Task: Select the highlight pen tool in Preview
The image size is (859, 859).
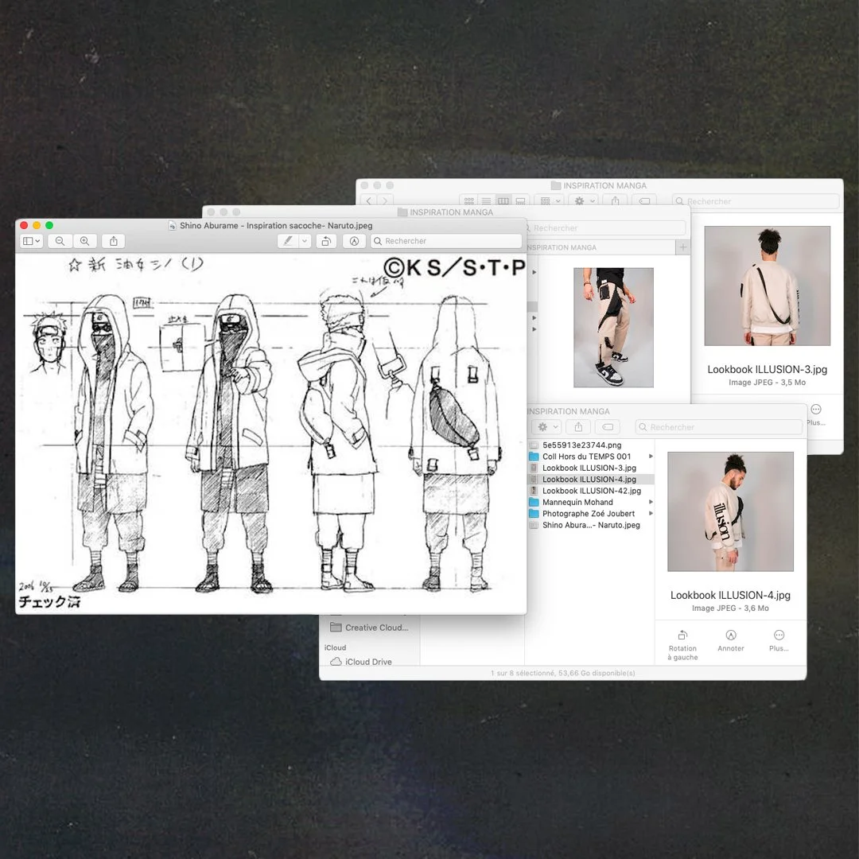Action: click(288, 241)
